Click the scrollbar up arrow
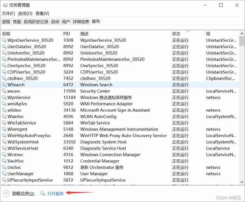 point(242,34)
